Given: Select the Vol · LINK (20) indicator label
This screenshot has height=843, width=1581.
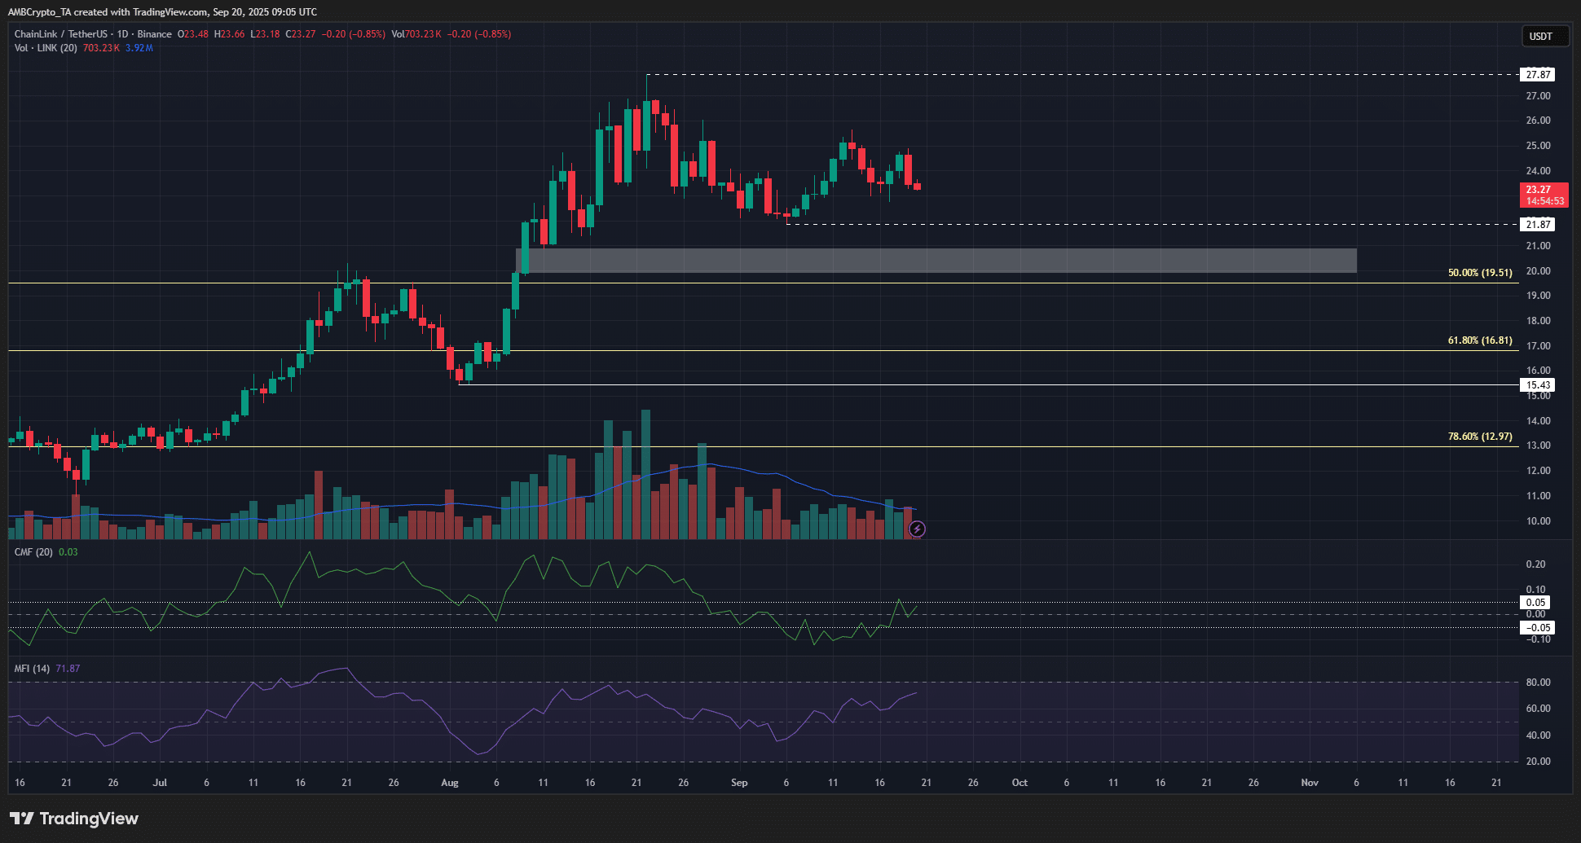Looking at the screenshot, I should [x=46, y=48].
